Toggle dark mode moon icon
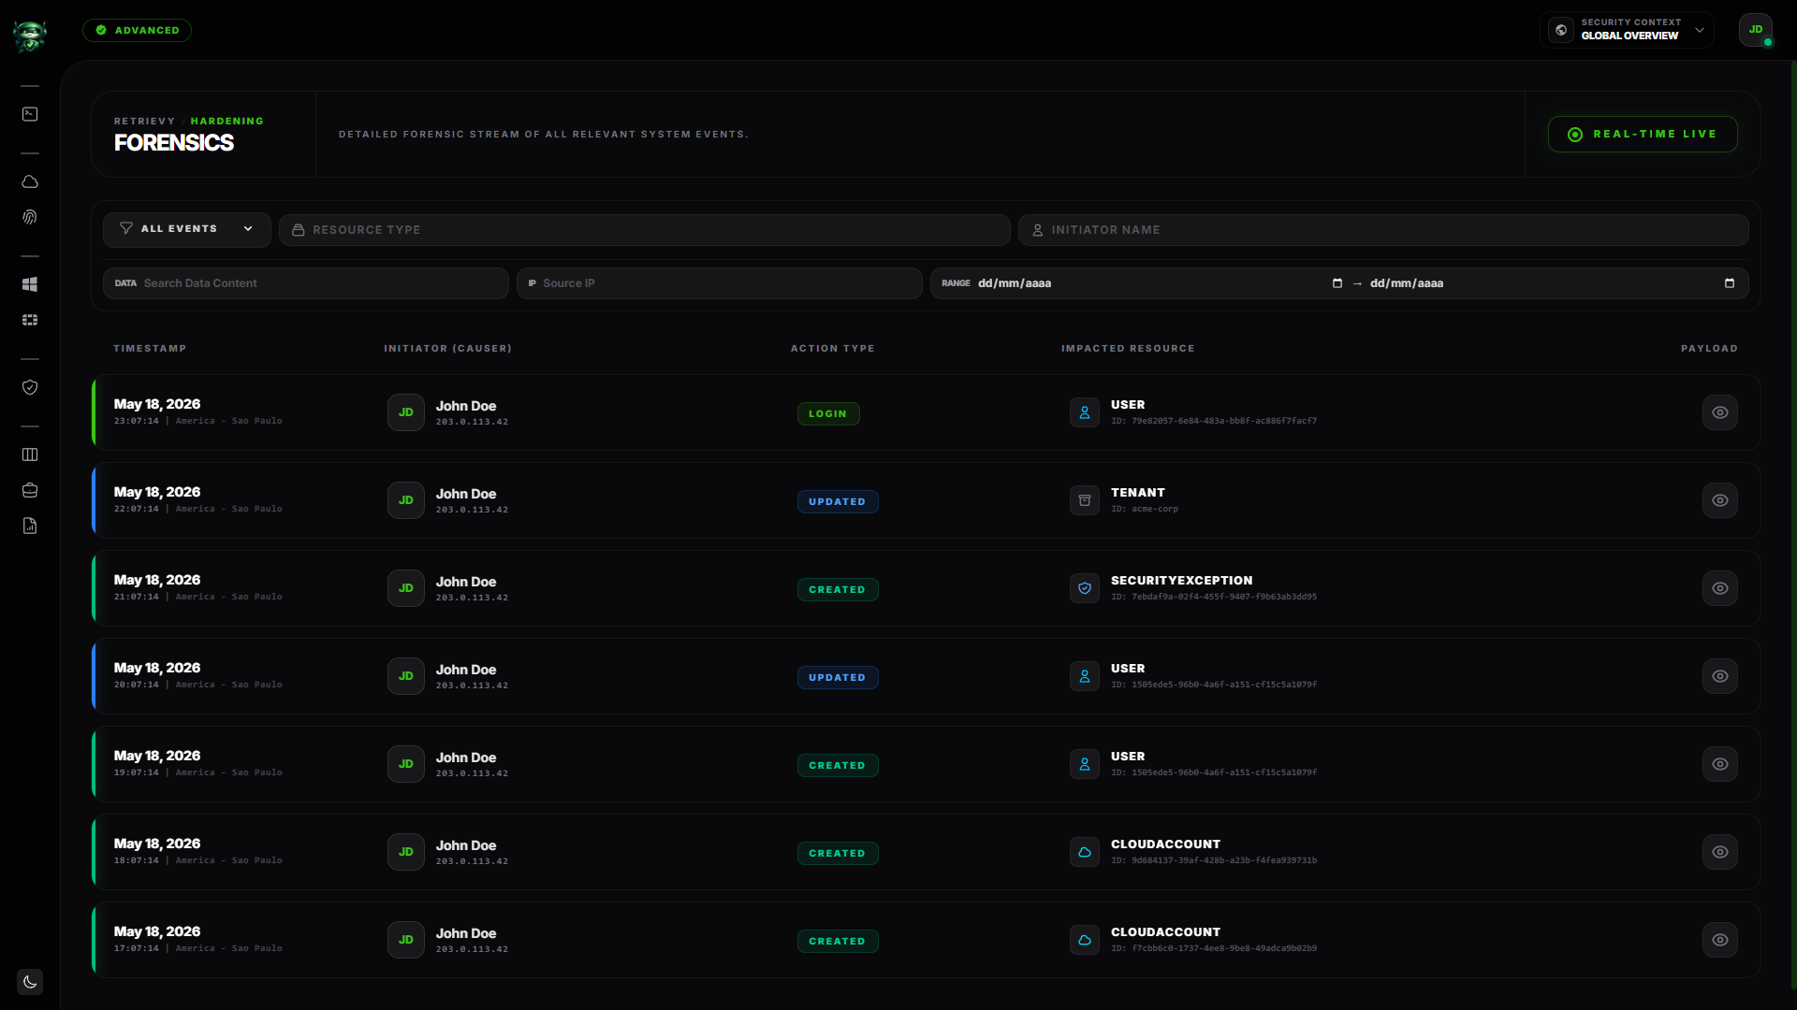This screenshot has height=1010, width=1797. (x=30, y=982)
